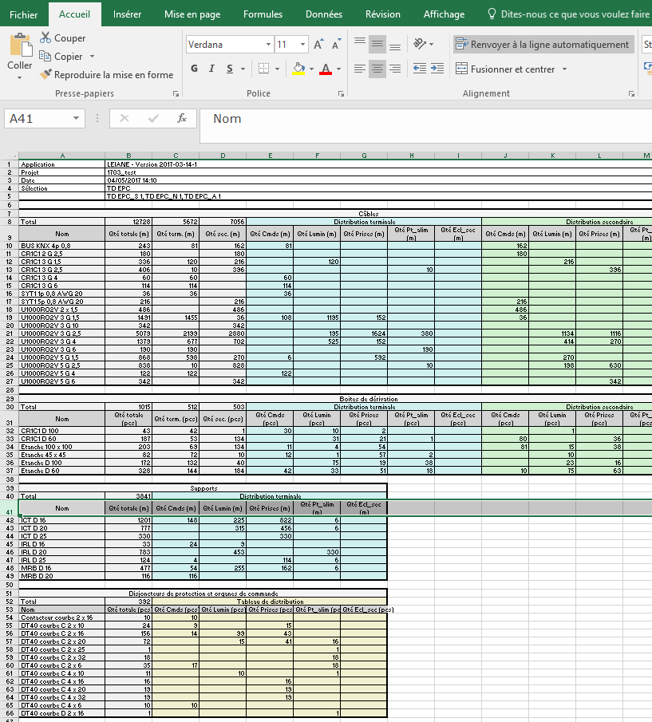Expand the Fusionner et centrer dropdown arrow
The height and width of the screenshot is (722, 652).
[564, 69]
